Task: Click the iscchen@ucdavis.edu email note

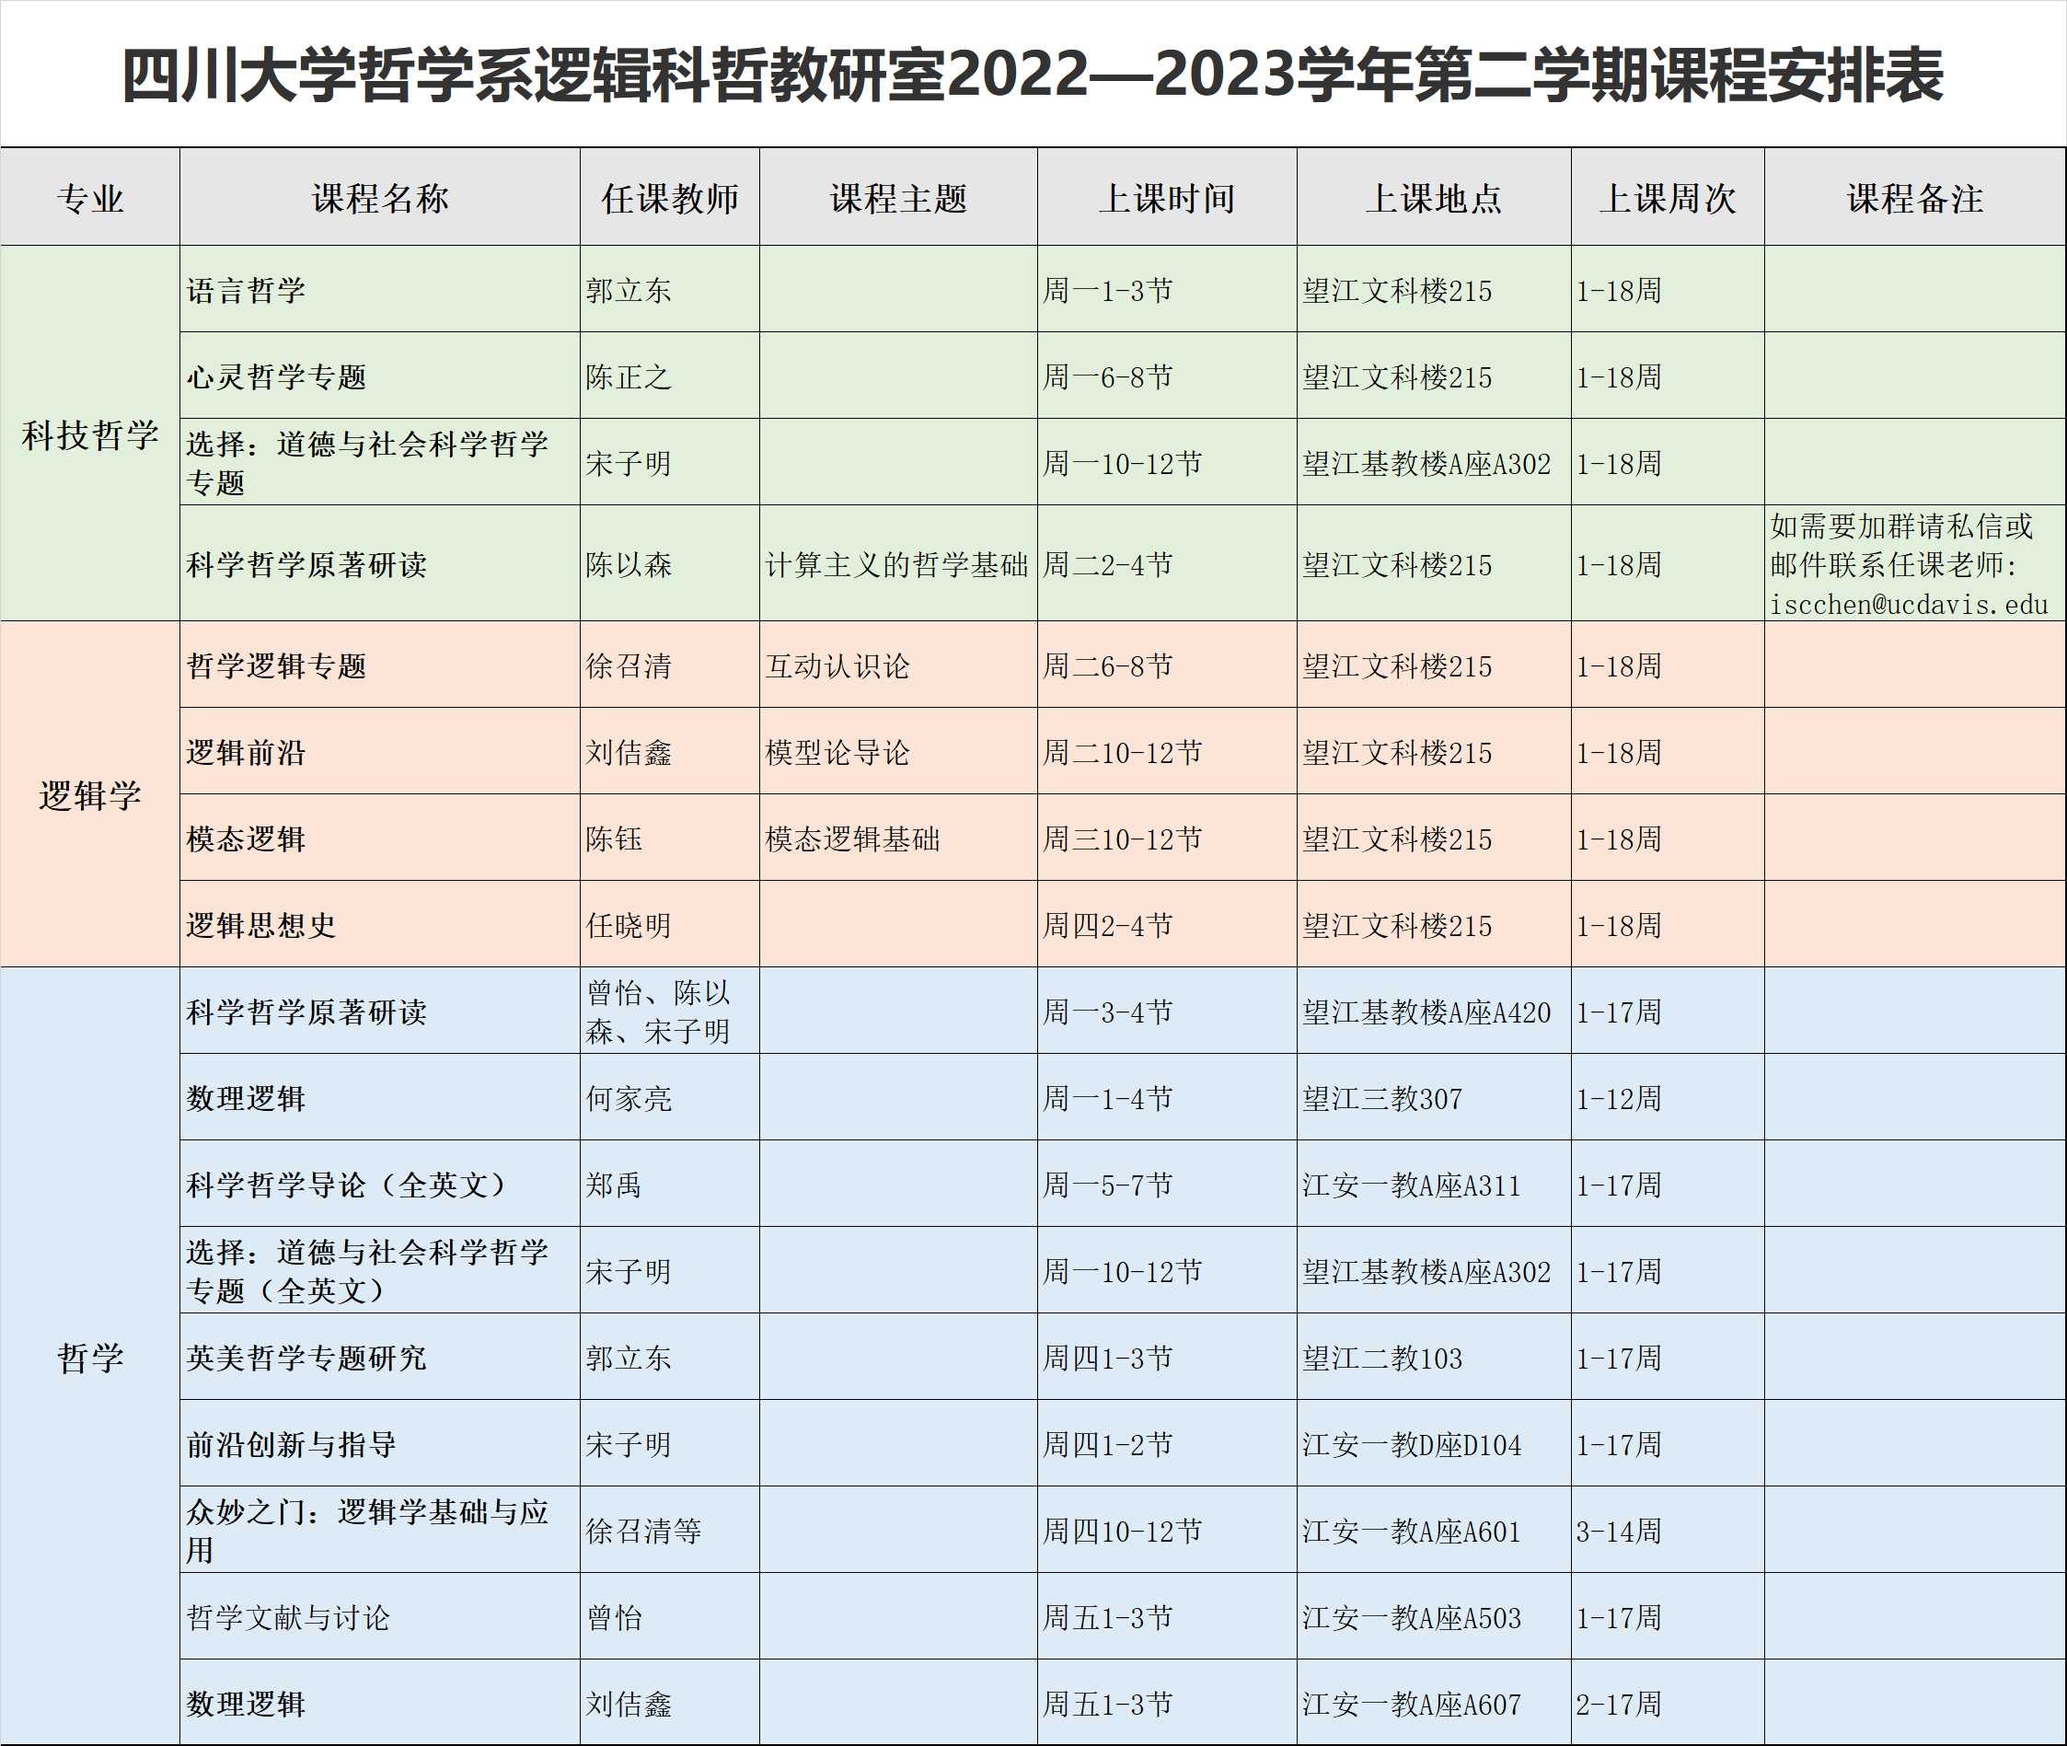Action: click(x=1908, y=604)
